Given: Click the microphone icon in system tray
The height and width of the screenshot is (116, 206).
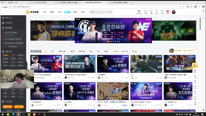Looking at the screenshot, I should (177, 114).
